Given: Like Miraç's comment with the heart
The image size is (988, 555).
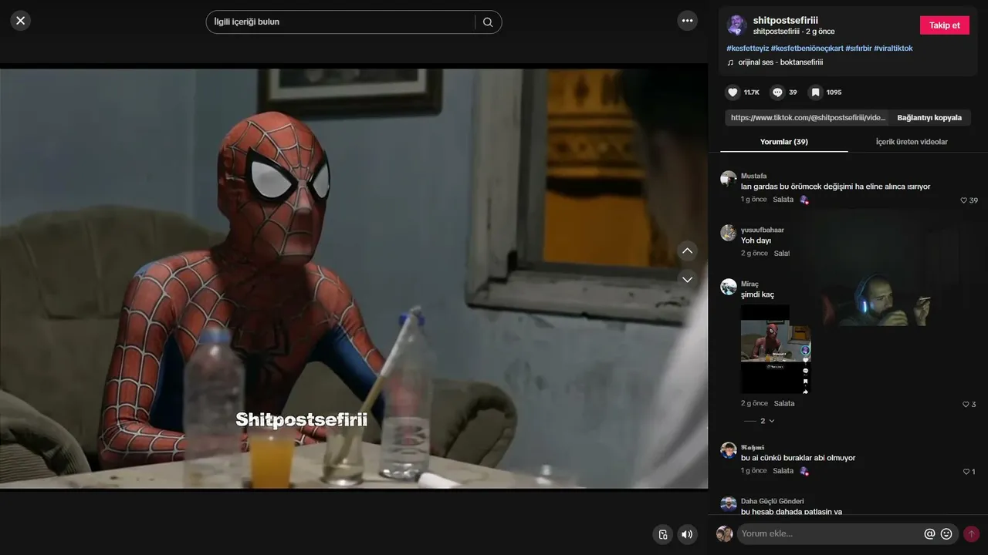Looking at the screenshot, I should tap(966, 405).
